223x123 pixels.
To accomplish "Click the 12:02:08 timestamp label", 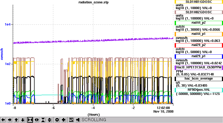I will 163,108.
